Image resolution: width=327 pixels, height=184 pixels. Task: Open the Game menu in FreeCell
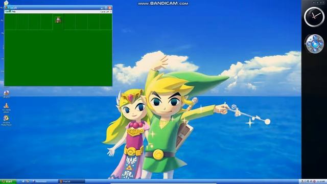tap(8, 12)
